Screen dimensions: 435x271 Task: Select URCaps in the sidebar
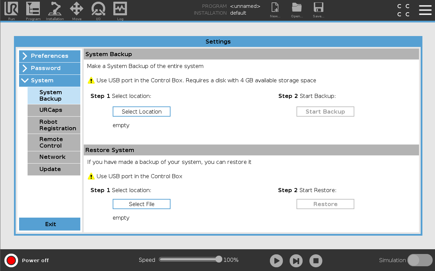(54, 110)
